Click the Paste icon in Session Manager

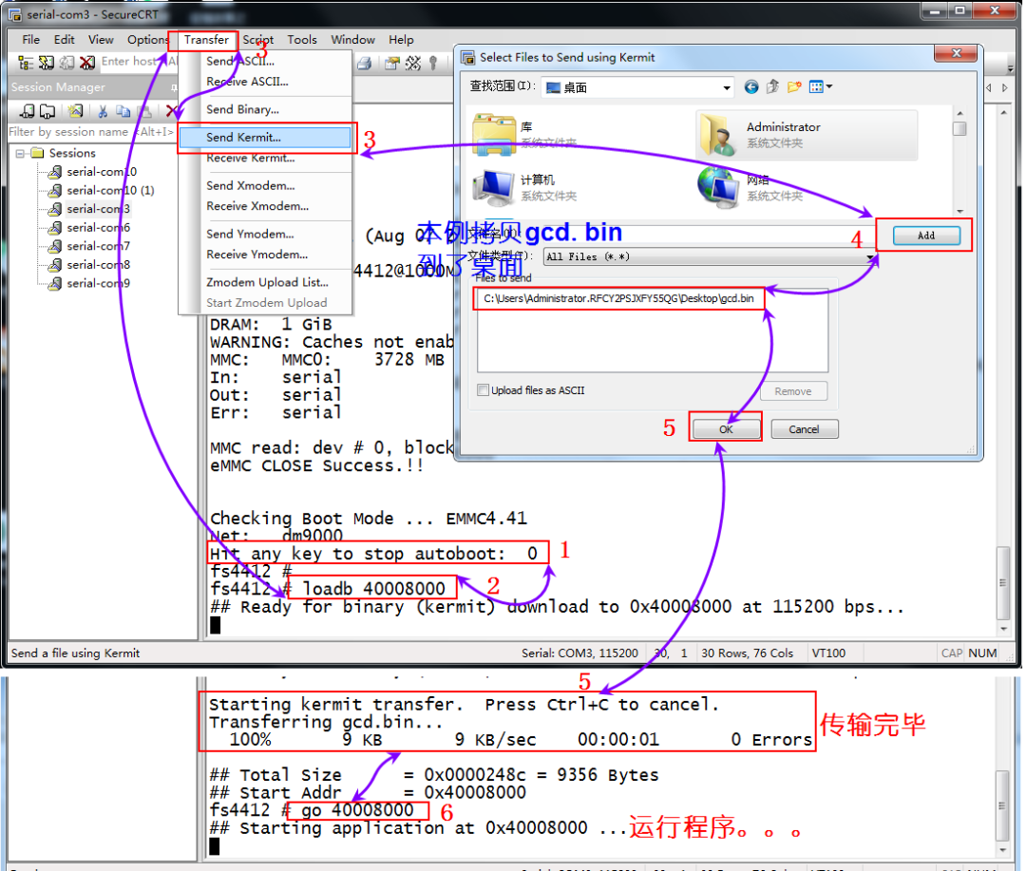tap(144, 111)
